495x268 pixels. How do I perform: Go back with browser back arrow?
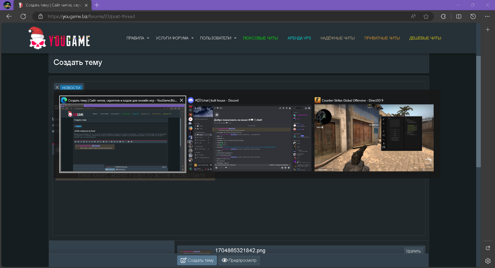pyautogui.click(x=9, y=16)
